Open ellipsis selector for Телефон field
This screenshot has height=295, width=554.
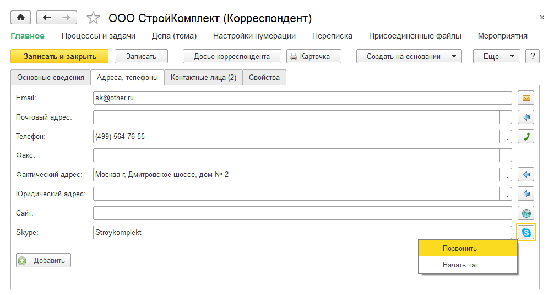pyautogui.click(x=506, y=136)
